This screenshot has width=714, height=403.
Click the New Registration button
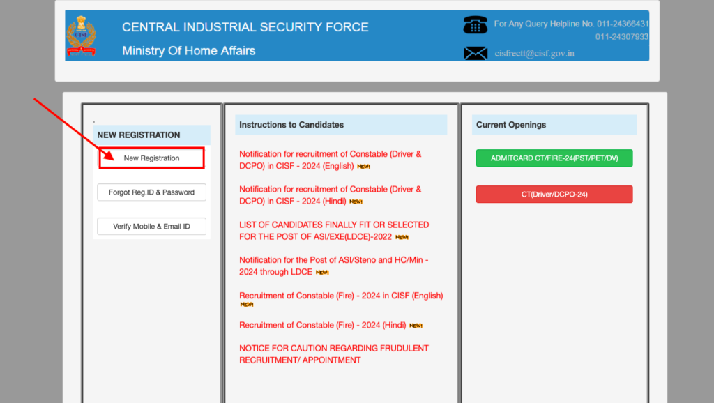151,158
